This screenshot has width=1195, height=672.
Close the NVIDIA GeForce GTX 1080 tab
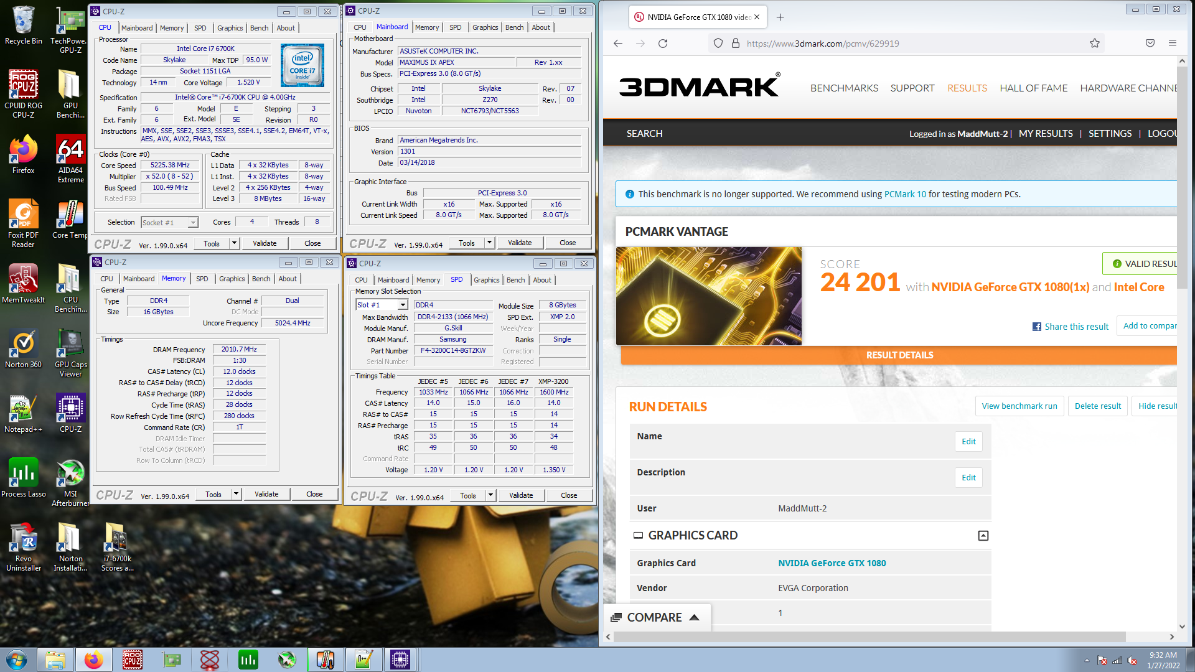click(x=757, y=17)
